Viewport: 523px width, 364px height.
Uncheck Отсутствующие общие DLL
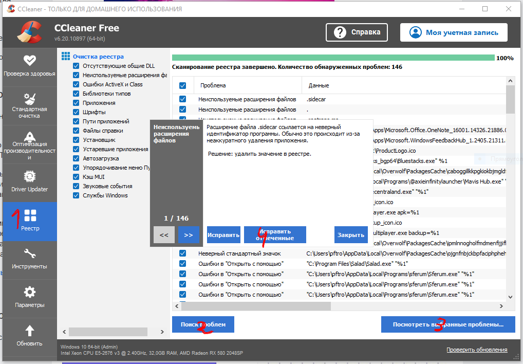point(76,66)
